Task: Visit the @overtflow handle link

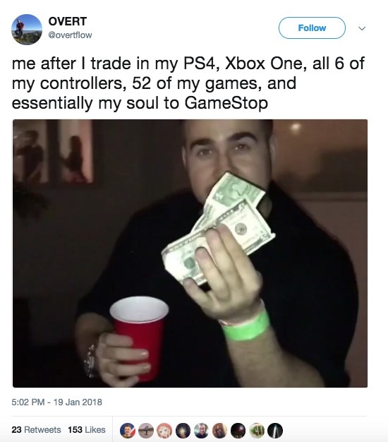Action: [x=70, y=35]
